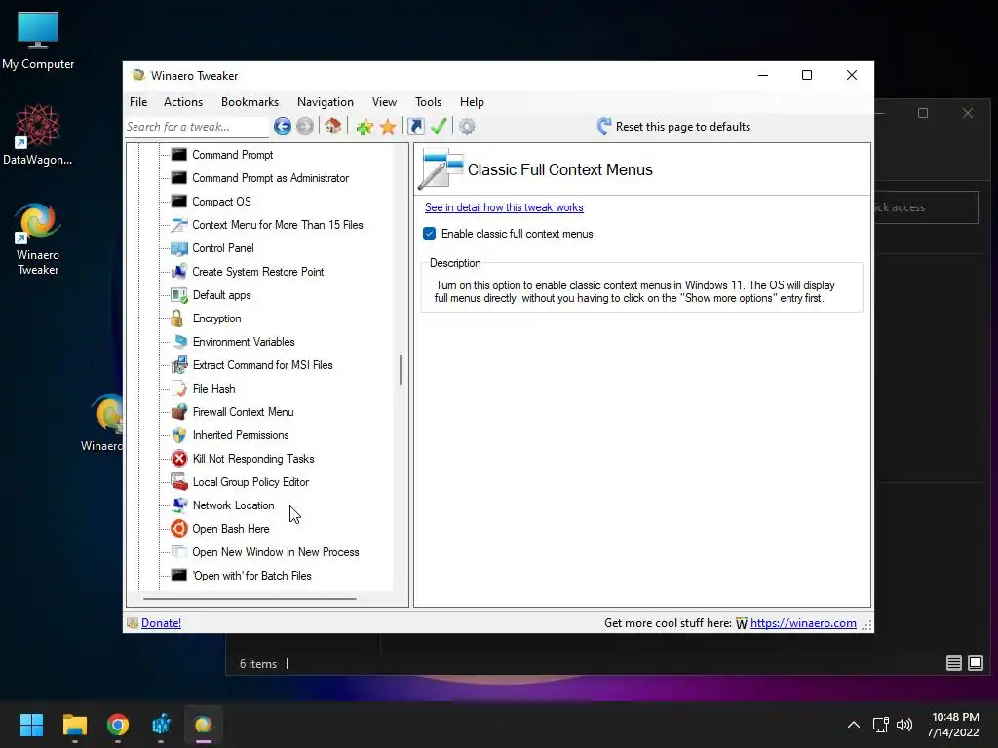Image resolution: width=998 pixels, height=748 pixels.
Task: Click the Kill Not Responding Tasks red icon
Action: [x=179, y=459]
